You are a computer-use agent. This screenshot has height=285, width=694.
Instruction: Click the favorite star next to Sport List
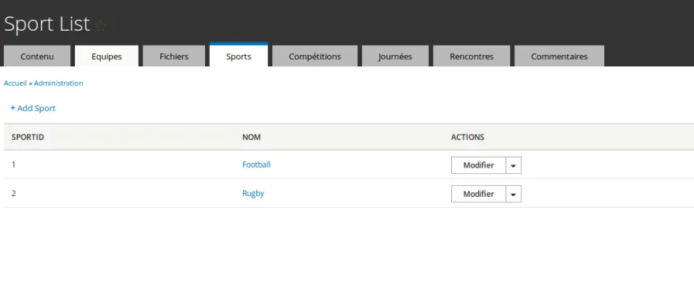100,26
